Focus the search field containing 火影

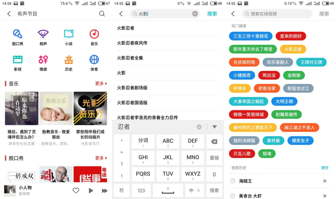165,14
